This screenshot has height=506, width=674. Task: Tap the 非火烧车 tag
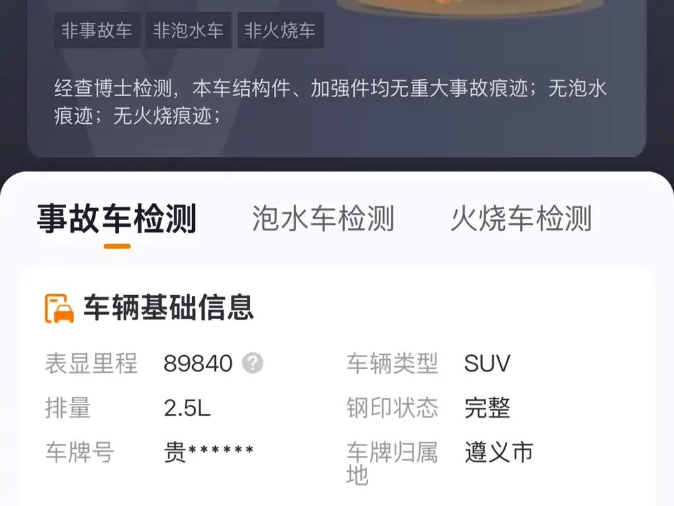click(280, 30)
